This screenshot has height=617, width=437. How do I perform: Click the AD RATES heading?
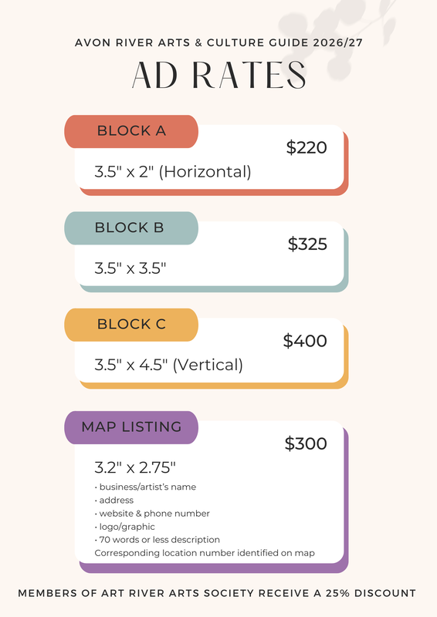tap(219, 75)
